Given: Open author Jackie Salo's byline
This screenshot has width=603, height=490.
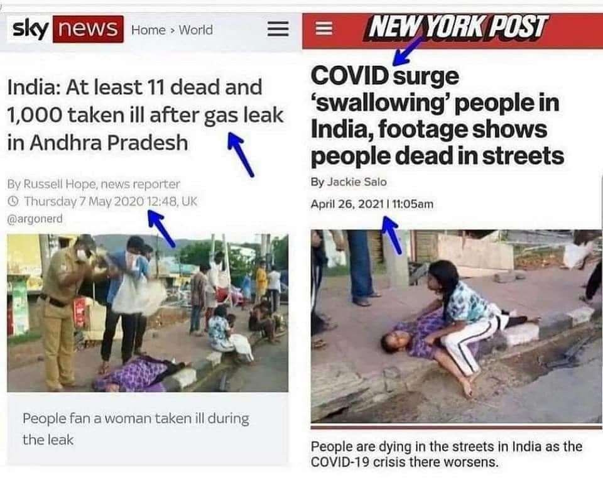Looking at the screenshot, I should pyautogui.click(x=349, y=182).
